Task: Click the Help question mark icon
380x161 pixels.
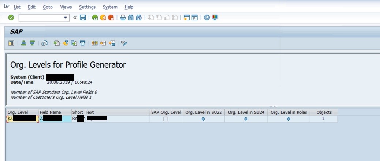Action: click(207, 18)
